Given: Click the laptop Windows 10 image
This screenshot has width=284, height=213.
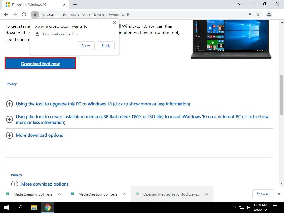Looking at the screenshot, I should point(231,39).
